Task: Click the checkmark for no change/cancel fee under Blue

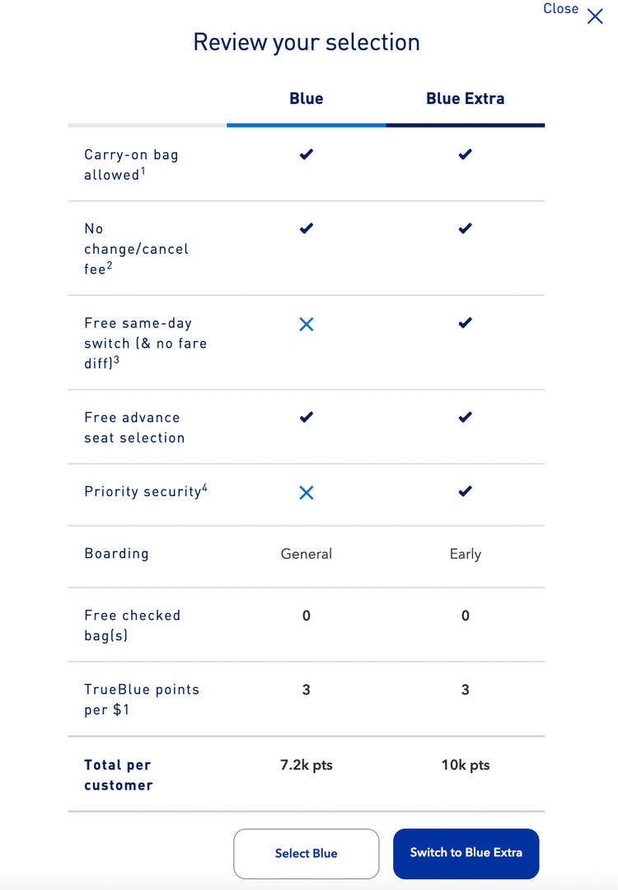Action: [x=306, y=228]
